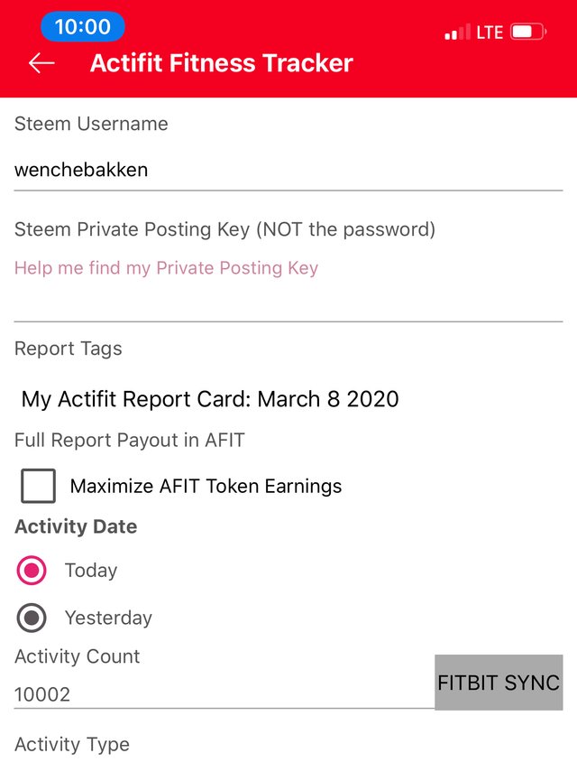The height and width of the screenshot is (781, 577).
Task: Tap the LTE network indicator
Action: pyautogui.click(x=490, y=33)
